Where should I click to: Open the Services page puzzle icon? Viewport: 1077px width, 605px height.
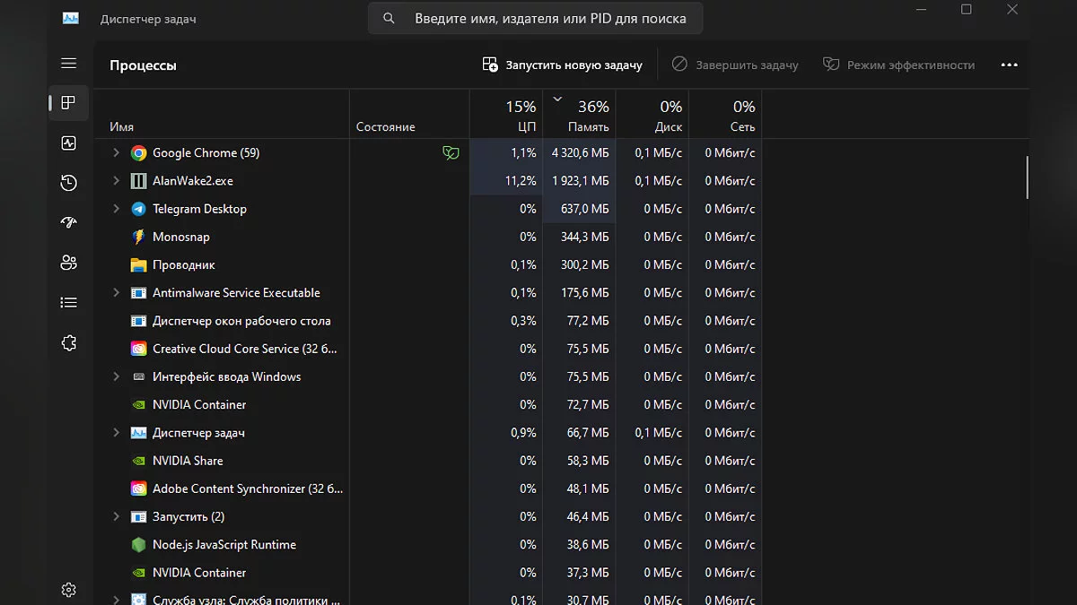[68, 343]
